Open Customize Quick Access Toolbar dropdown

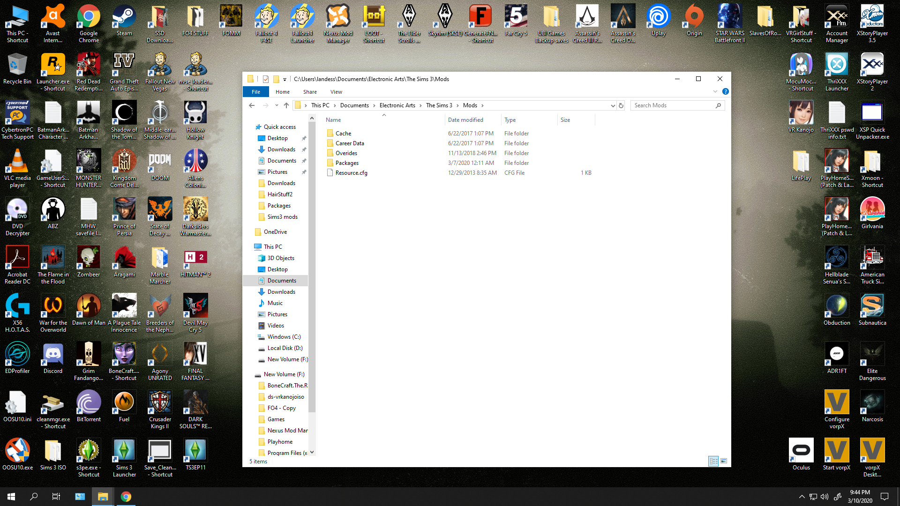tap(285, 79)
